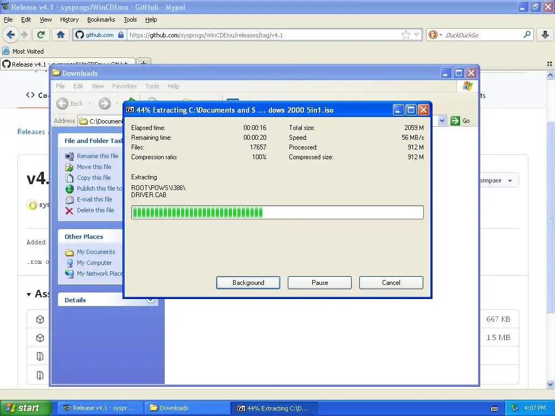Click the '667 KB' asset size text
The height and width of the screenshot is (416, 555).
498,319
